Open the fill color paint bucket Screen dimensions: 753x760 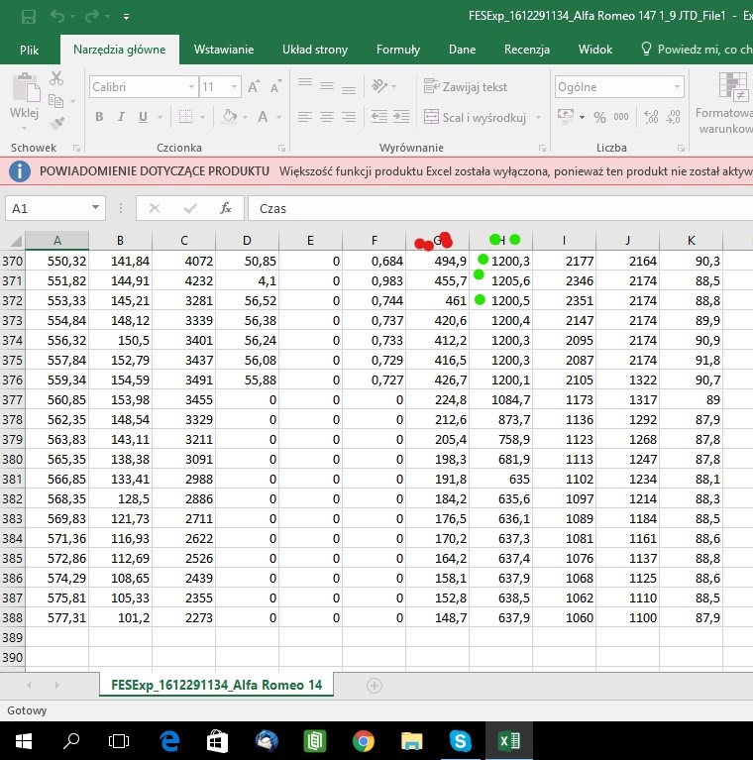(231, 118)
